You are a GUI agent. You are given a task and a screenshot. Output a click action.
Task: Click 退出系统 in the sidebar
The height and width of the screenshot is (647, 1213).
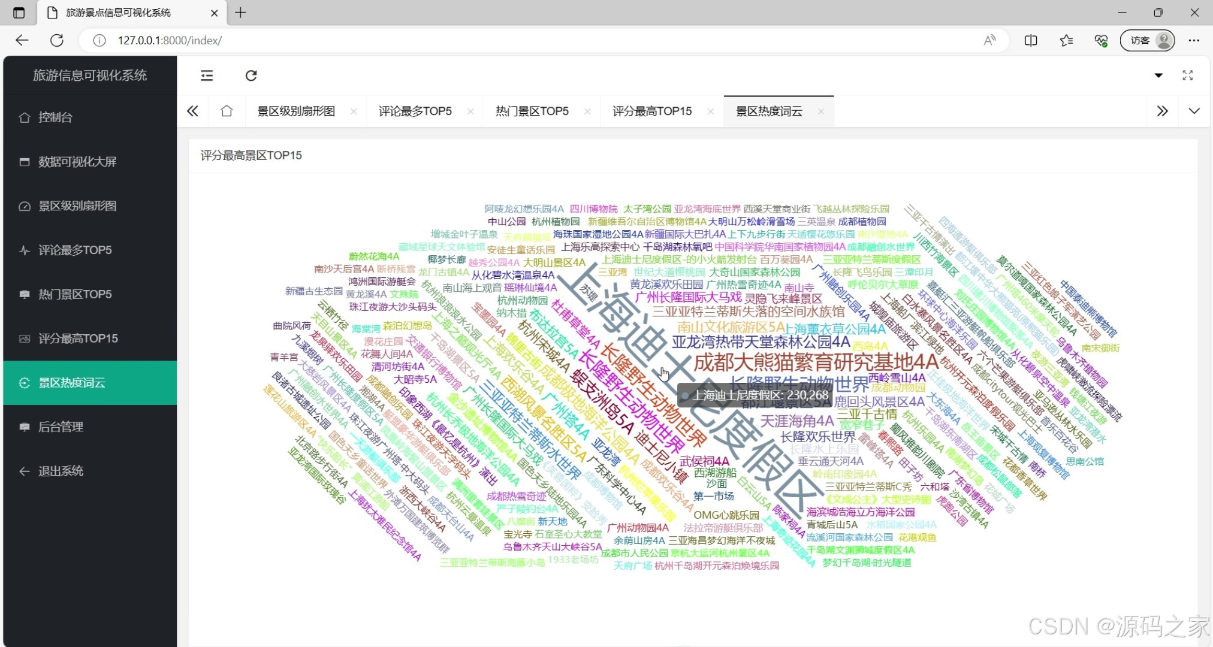click(61, 471)
